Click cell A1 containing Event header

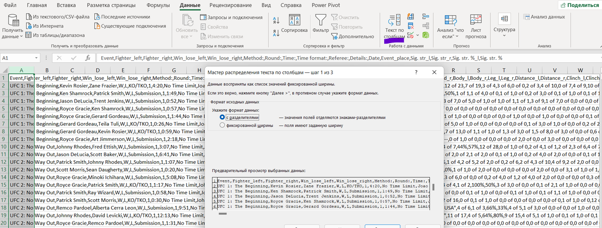[22, 78]
